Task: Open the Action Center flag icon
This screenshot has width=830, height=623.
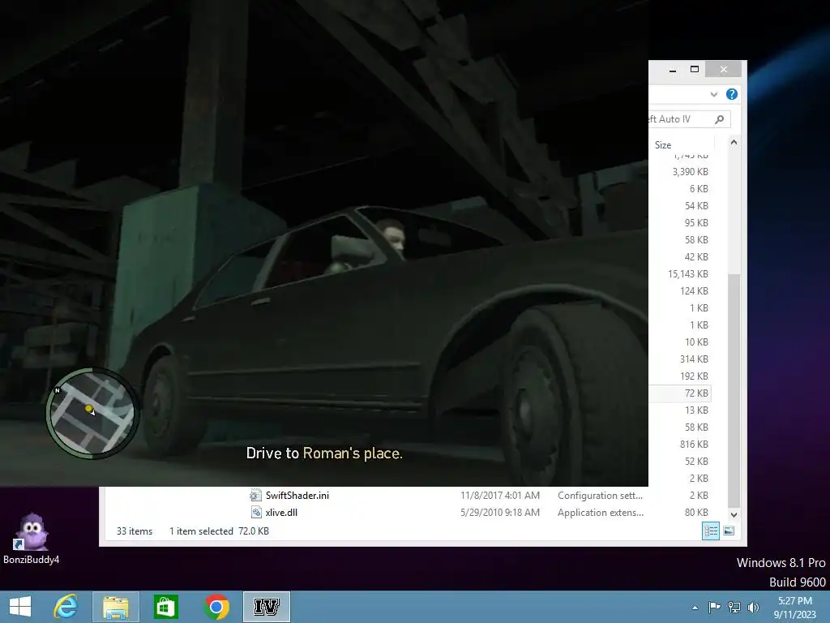Action: pyautogui.click(x=714, y=607)
